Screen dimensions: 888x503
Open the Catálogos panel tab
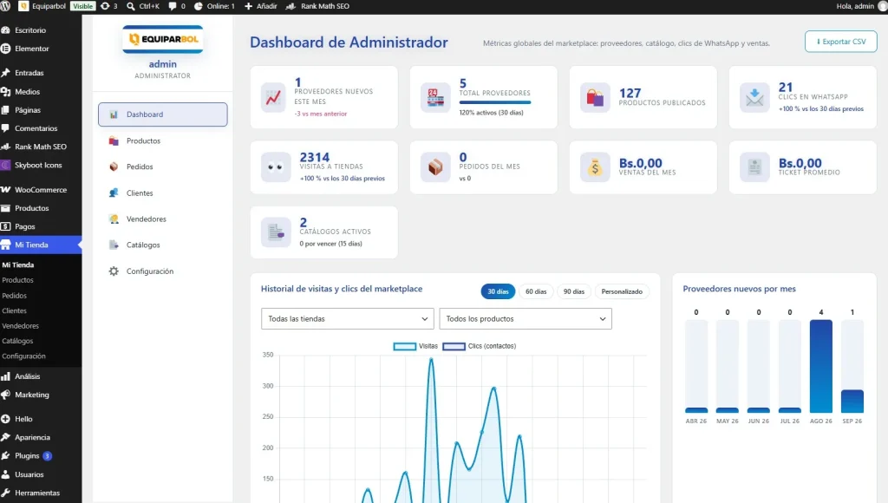pos(162,245)
